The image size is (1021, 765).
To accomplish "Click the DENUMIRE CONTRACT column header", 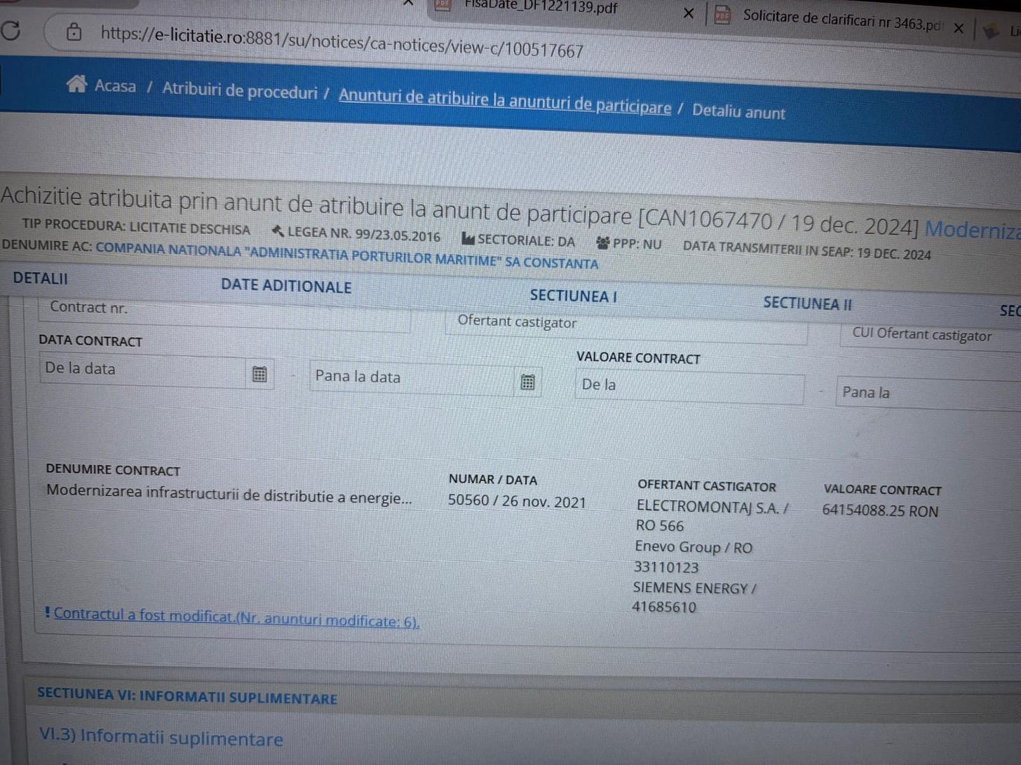I will (x=113, y=470).
